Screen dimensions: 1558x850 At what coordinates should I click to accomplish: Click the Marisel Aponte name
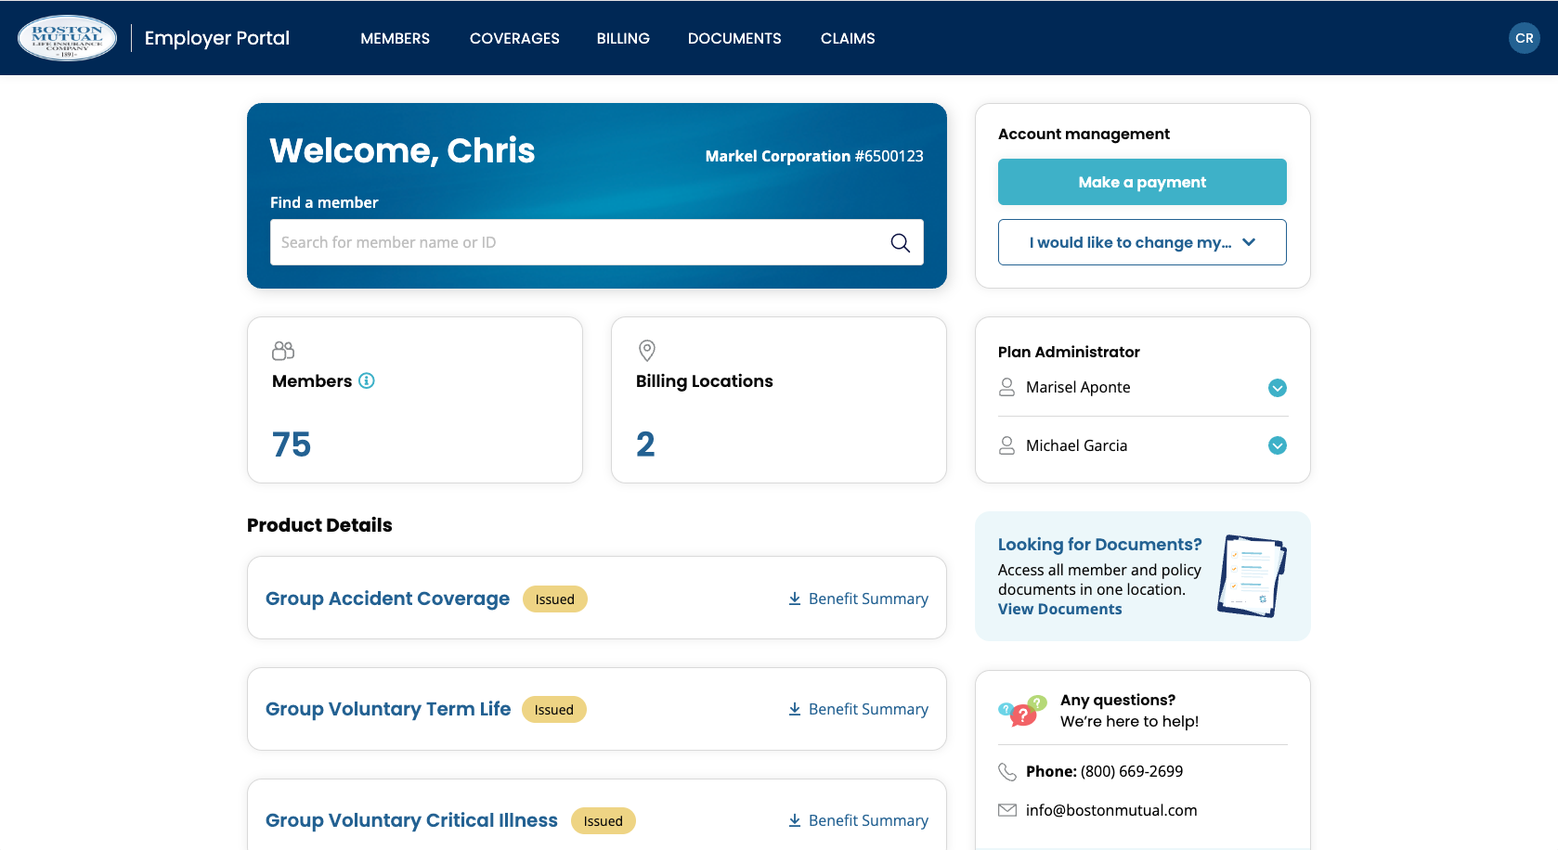[x=1078, y=387]
